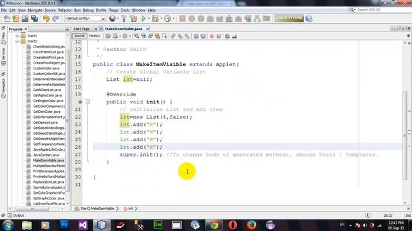Click the Shift Line Left icon
Viewport: 412px width, 231px height.
coord(196,36)
